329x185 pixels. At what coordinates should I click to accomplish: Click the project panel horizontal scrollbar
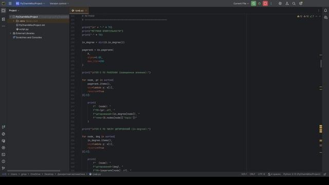[x=33, y=171]
